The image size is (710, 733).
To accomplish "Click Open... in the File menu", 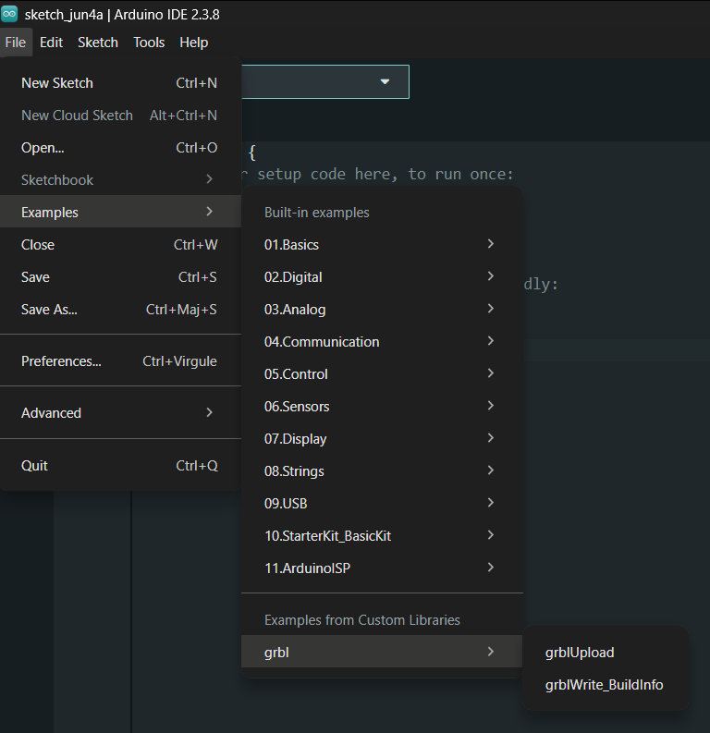I will [120, 148].
